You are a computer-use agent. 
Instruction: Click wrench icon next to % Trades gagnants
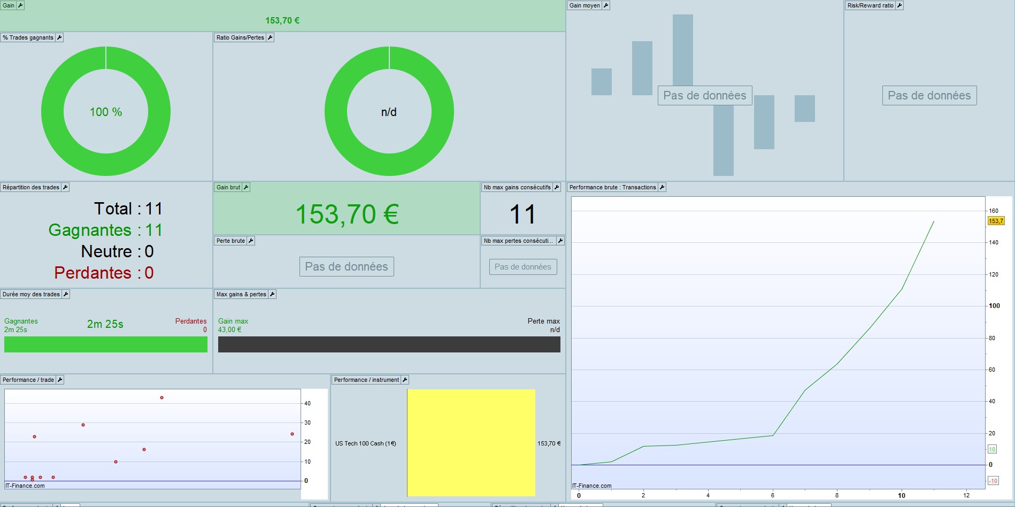[59, 37]
